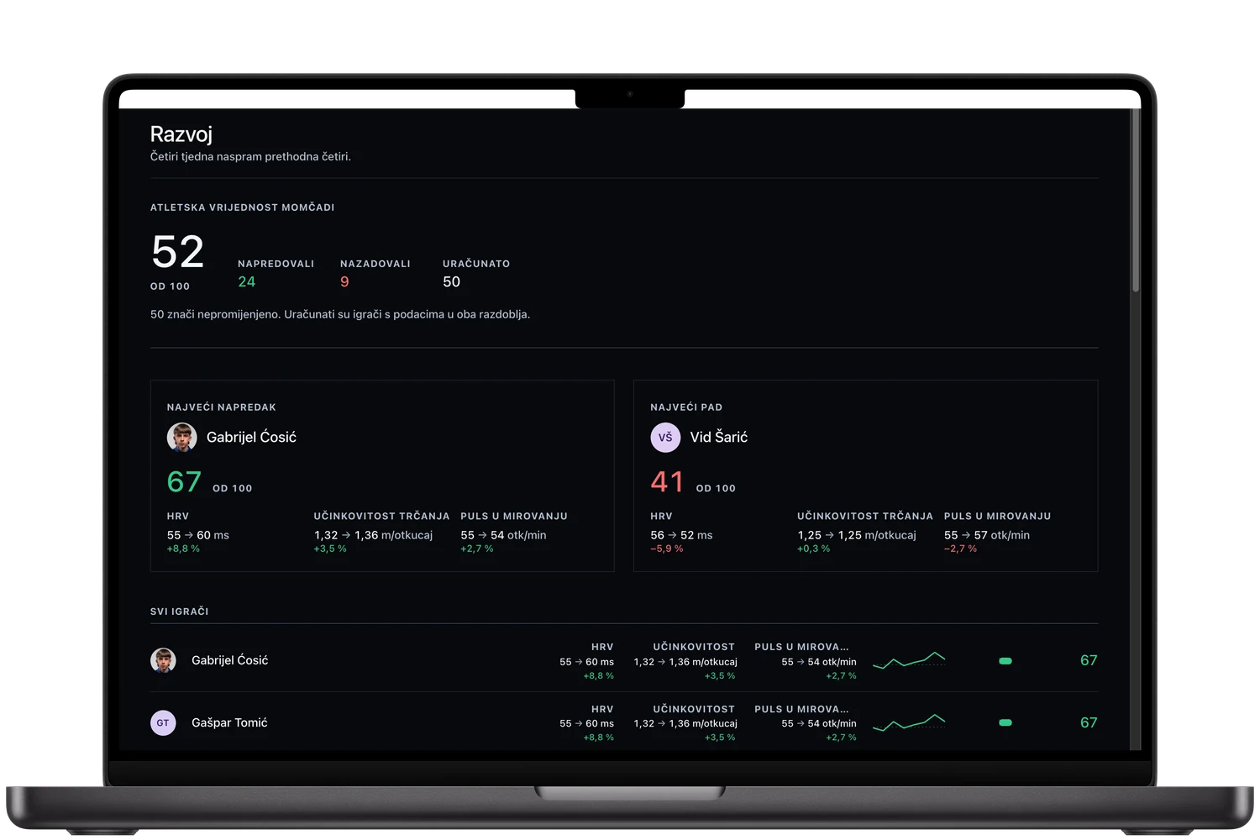1260x840 pixels.
Task: Click the GT initials avatar for Gašpar Tomić
Action: tap(163, 722)
